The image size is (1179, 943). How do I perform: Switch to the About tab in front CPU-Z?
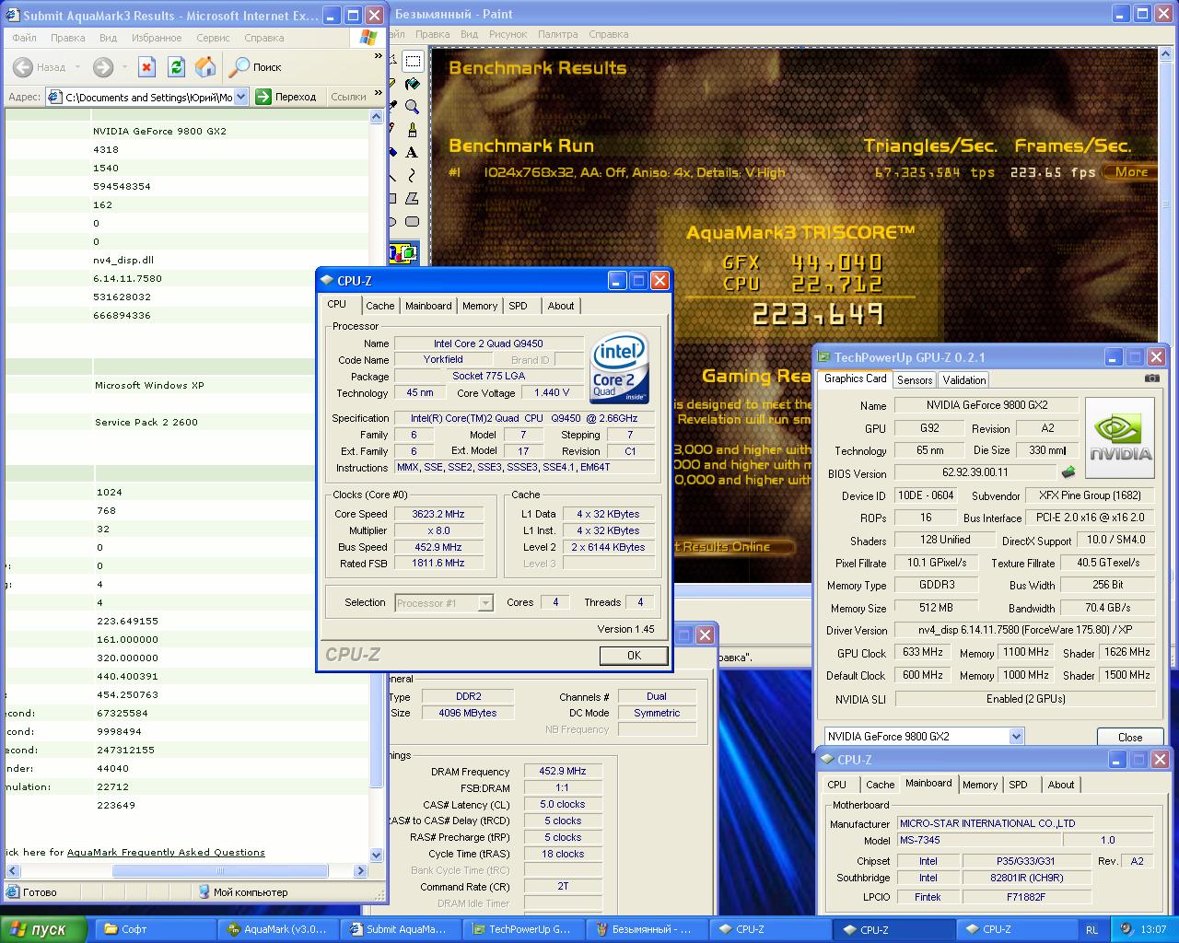[x=560, y=306]
